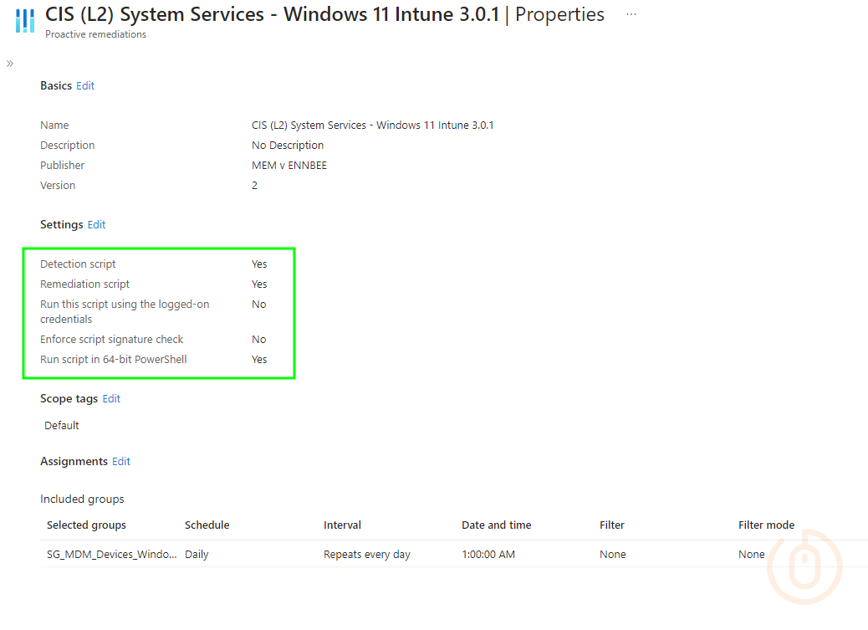The width and height of the screenshot is (868, 630).
Task: Edit the Basics section
Action: (85, 85)
